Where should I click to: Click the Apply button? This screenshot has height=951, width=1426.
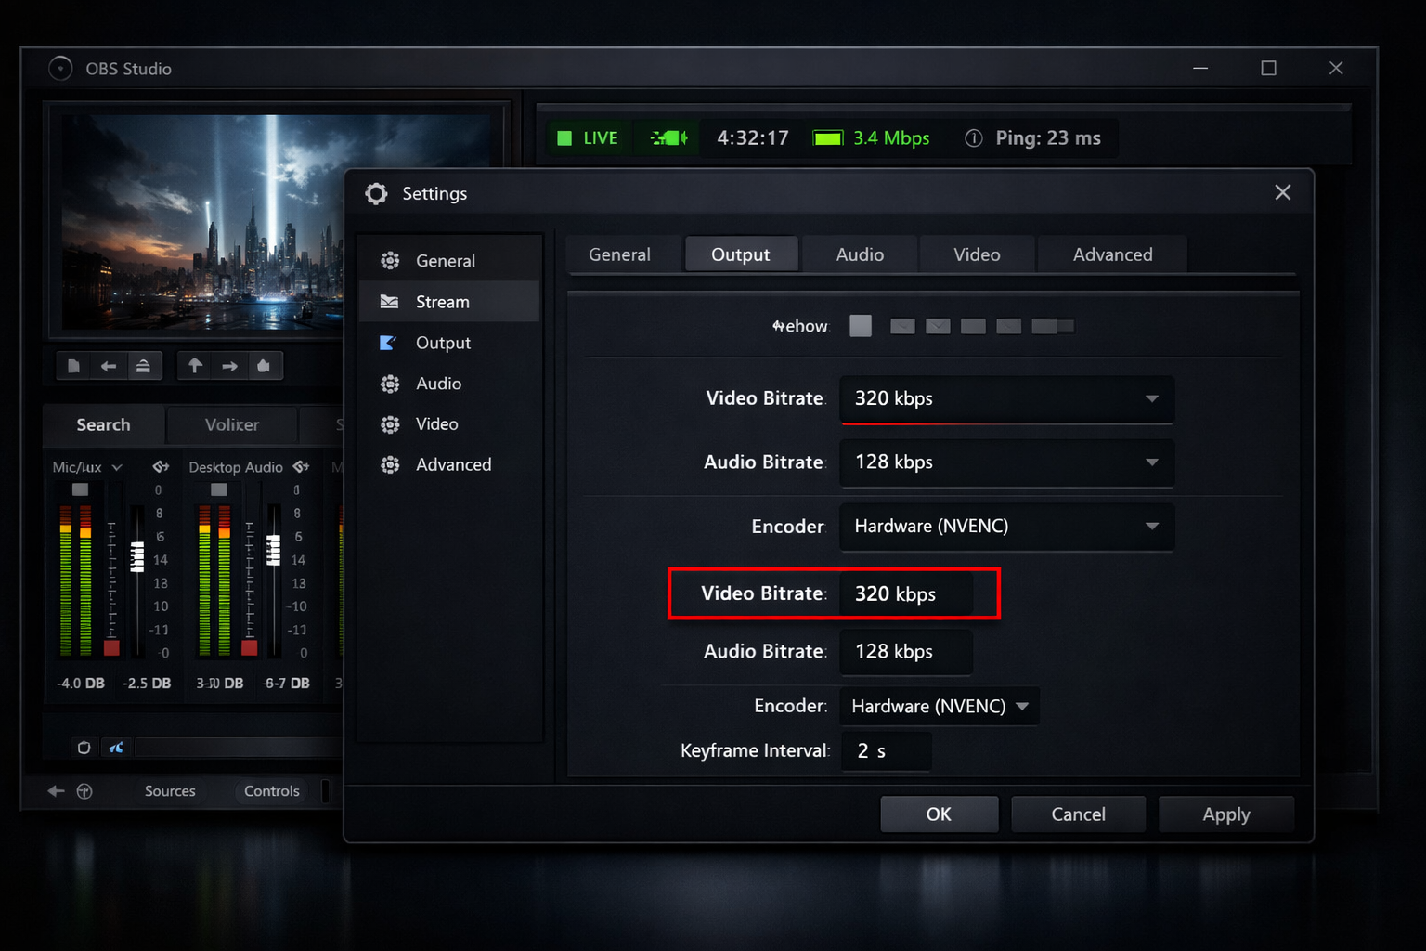pos(1225,814)
